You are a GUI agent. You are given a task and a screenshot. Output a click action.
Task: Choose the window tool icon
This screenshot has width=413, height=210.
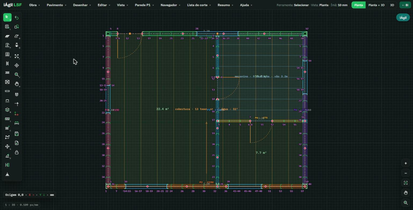pyautogui.click(x=7, y=54)
